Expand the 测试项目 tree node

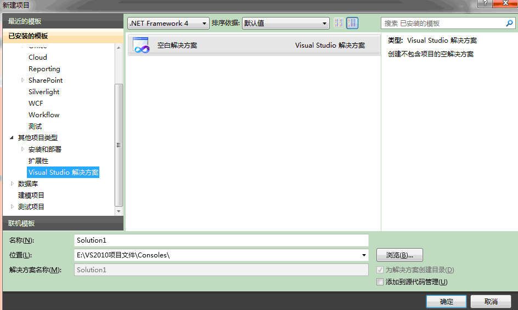coord(12,207)
